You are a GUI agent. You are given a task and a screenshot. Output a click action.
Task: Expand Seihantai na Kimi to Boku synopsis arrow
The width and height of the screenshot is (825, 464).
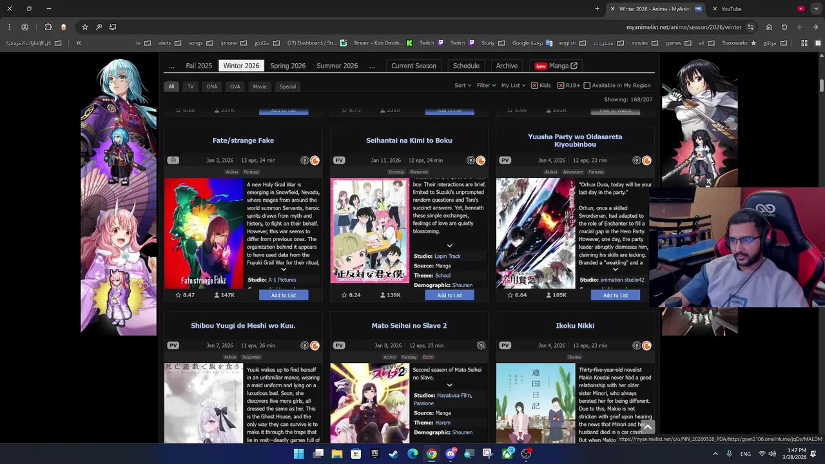[449, 246]
